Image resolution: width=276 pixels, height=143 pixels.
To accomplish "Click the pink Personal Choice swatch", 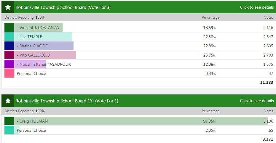I will point(9,73).
